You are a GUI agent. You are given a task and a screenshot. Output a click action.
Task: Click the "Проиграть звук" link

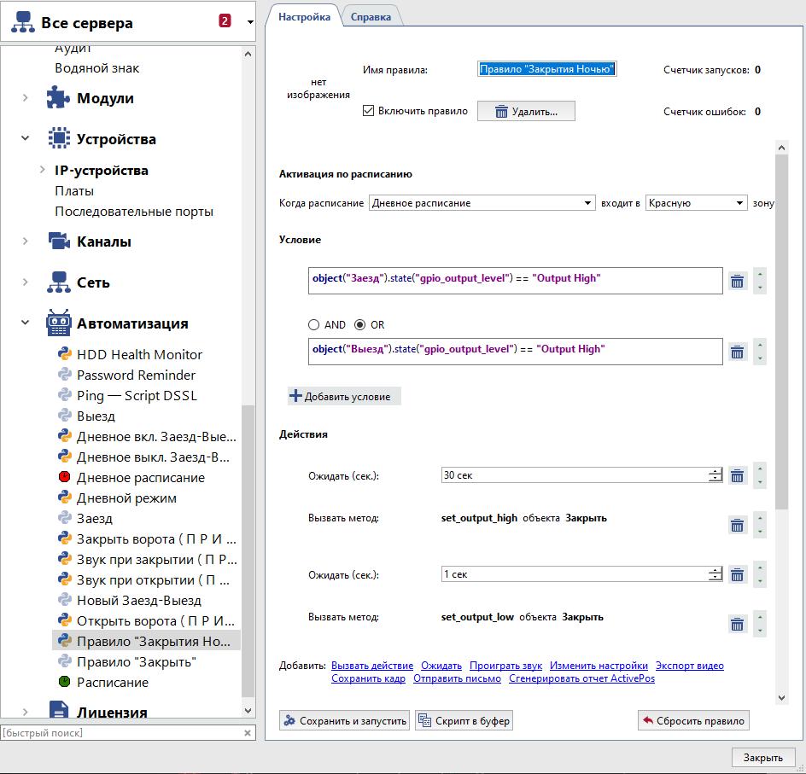[x=505, y=666]
